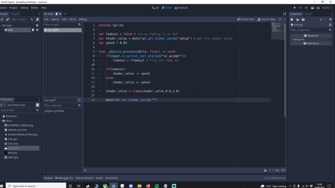Toggle FileSystem split mode view
Screen dimensions: 335x188
(x=37, y=105)
